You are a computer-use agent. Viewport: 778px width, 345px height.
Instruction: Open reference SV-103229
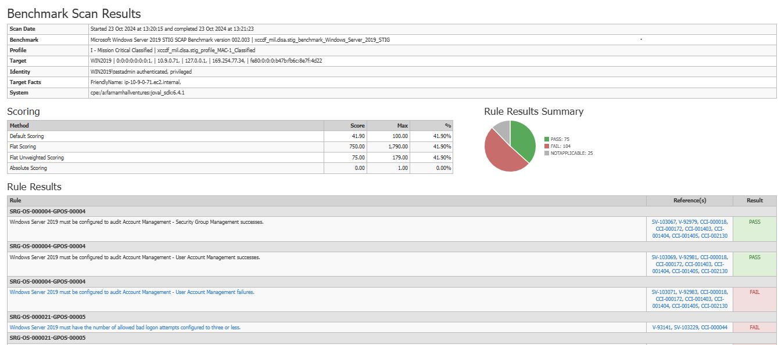click(687, 328)
